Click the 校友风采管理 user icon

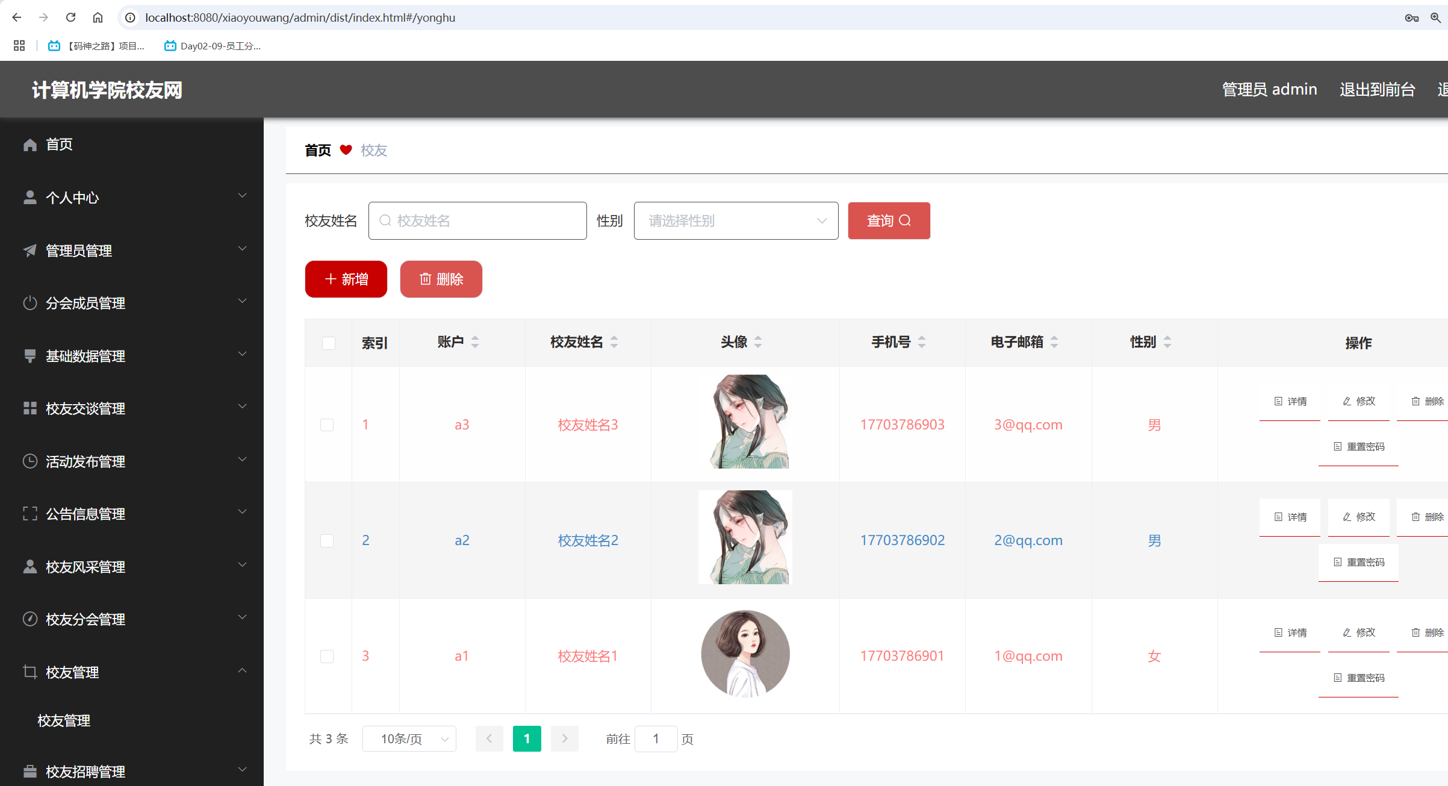(30, 567)
